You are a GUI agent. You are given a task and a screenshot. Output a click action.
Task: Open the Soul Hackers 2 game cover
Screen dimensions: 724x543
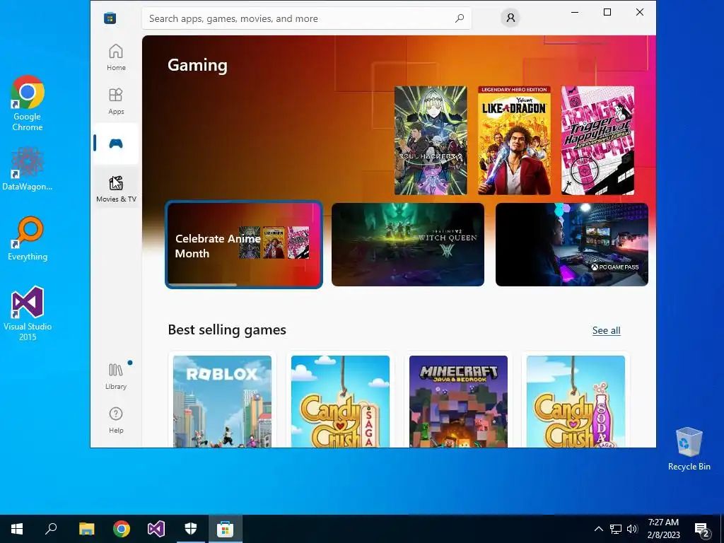431,141
